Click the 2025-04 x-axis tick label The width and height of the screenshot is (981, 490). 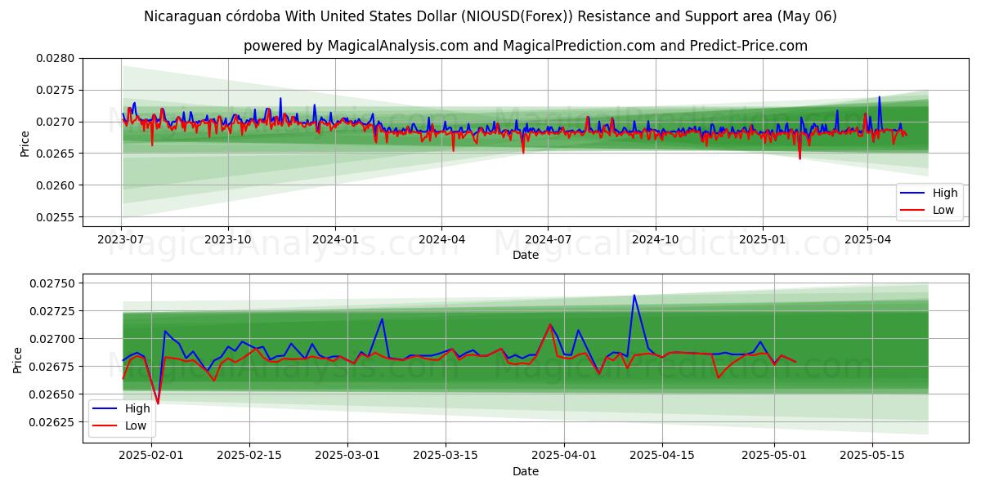tap(867, 239)
